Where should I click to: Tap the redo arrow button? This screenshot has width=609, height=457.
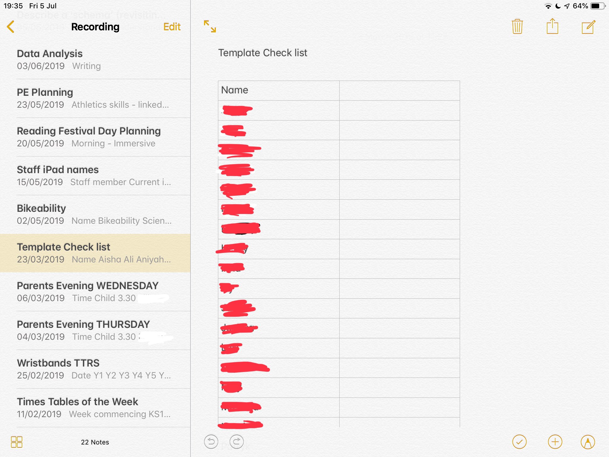pyautogui.click(x=237, y=442)
